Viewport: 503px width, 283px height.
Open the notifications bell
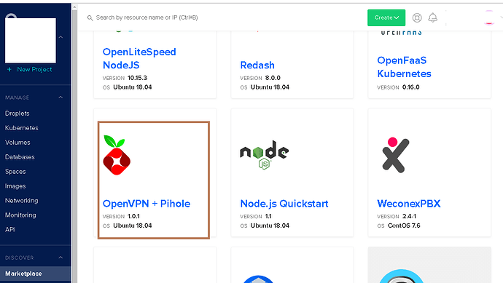click(x=433, y=17)
